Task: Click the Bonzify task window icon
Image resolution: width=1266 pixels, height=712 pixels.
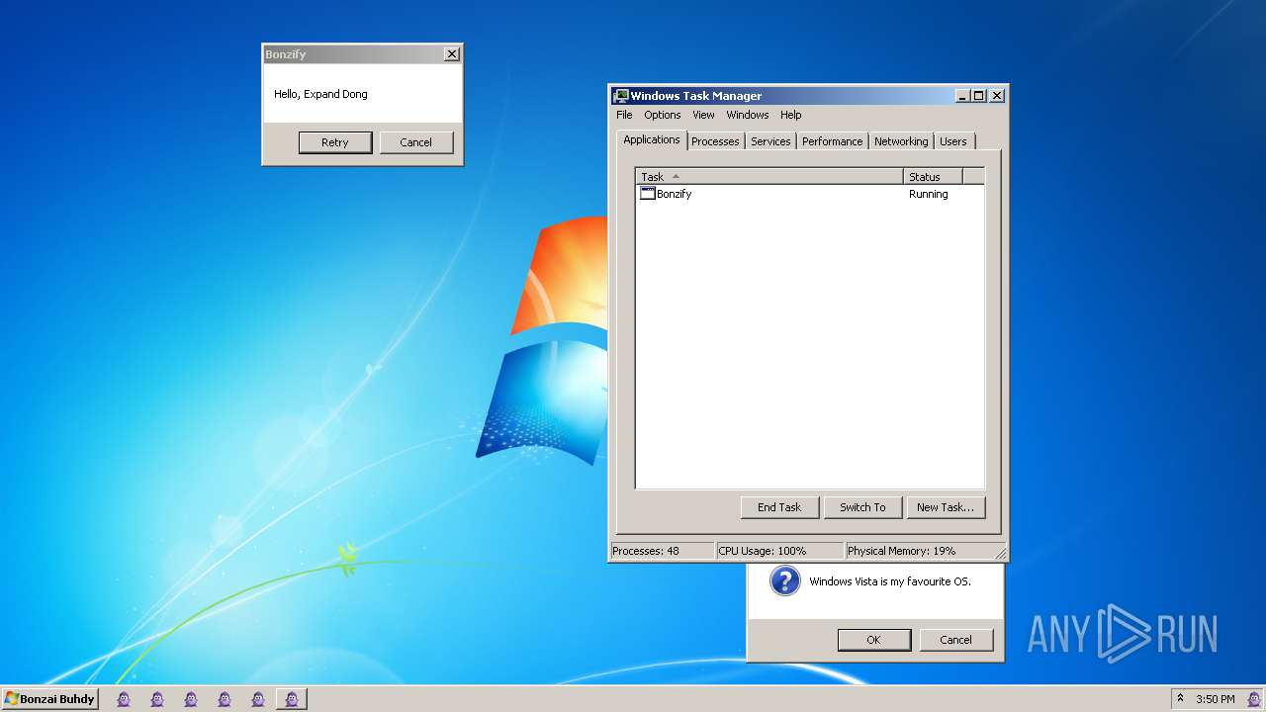Action: 648,194
